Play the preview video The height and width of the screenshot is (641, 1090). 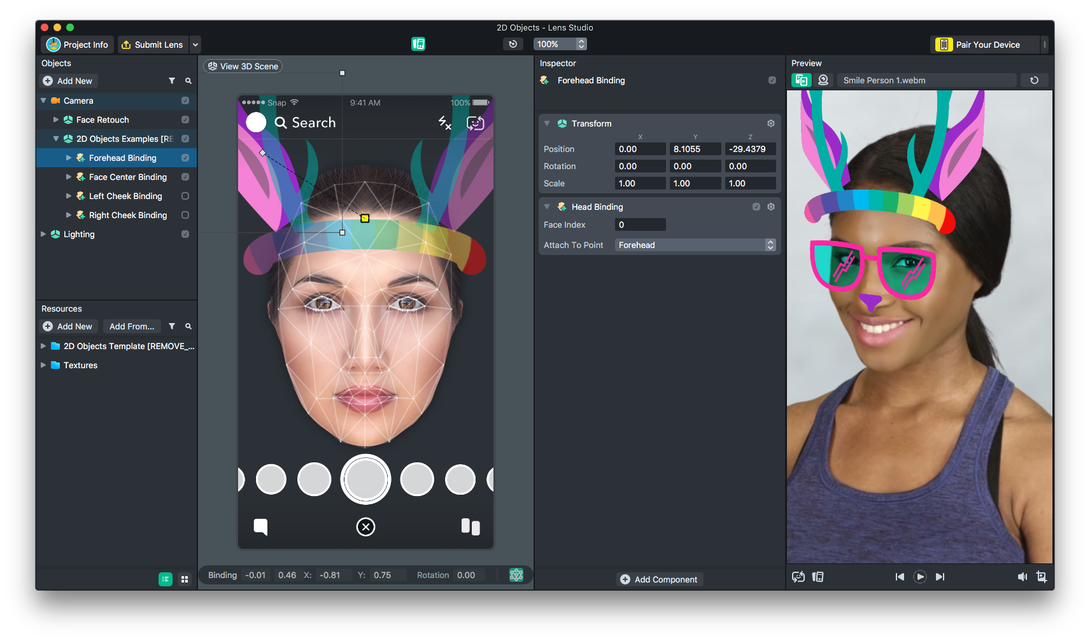(x=919, y=577)
